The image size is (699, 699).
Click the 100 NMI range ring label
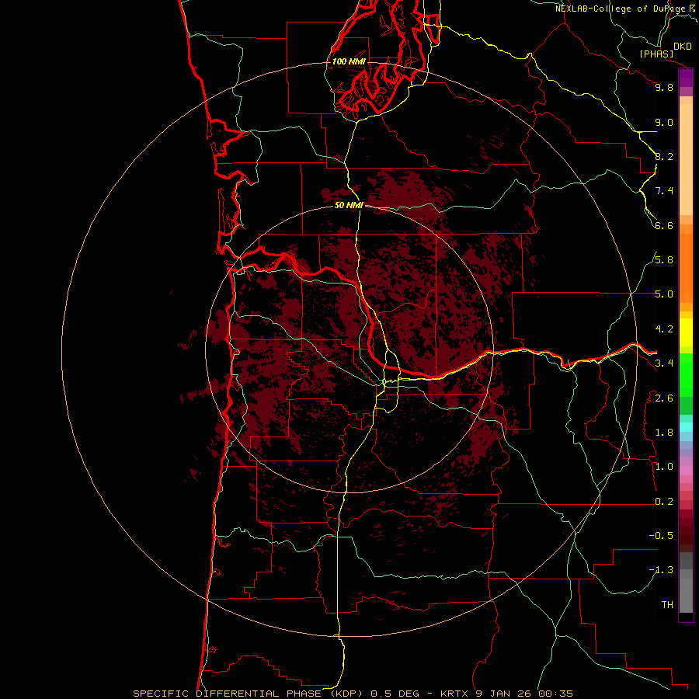[349, 61]
